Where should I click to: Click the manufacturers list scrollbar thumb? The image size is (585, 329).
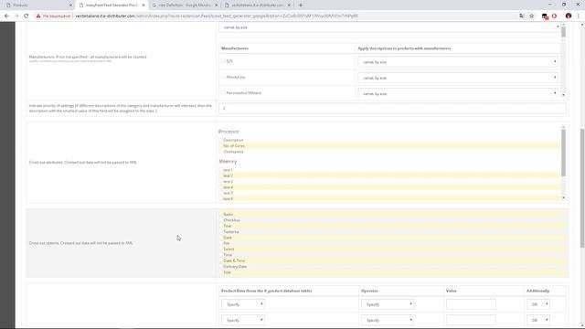point(563,32)
